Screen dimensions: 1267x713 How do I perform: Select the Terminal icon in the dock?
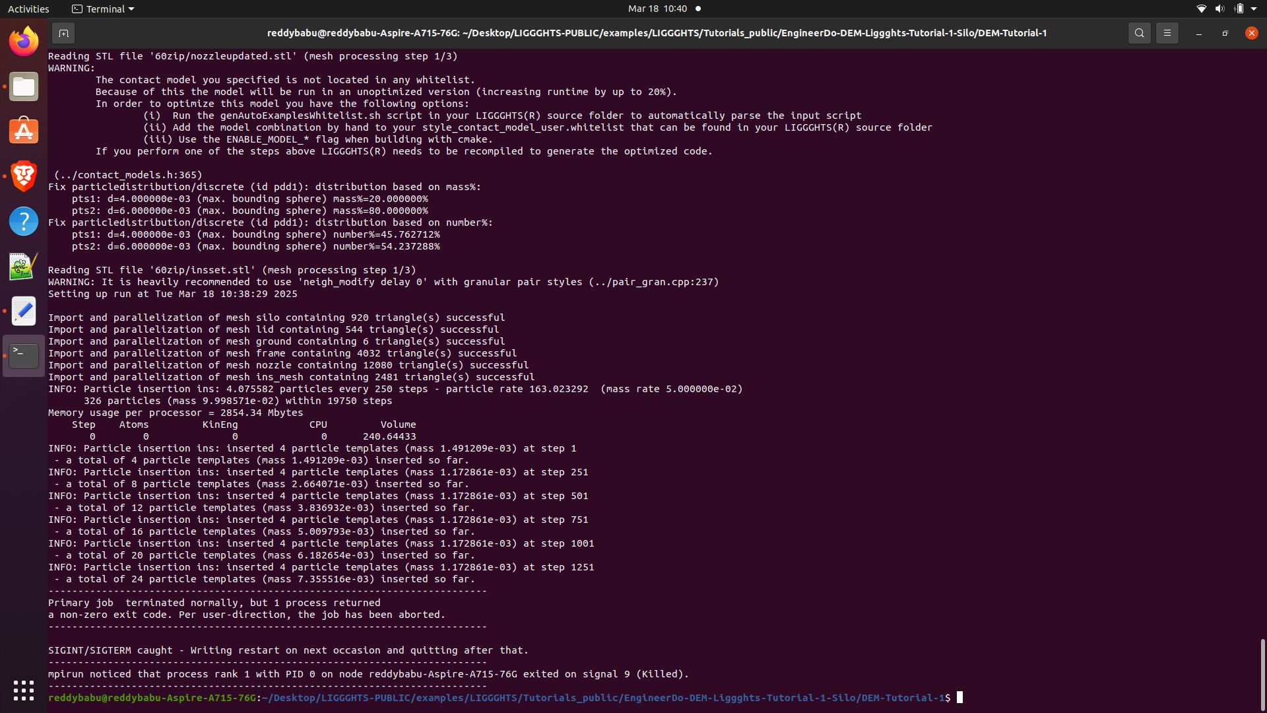pyautogui.click(x=24, y=356)
